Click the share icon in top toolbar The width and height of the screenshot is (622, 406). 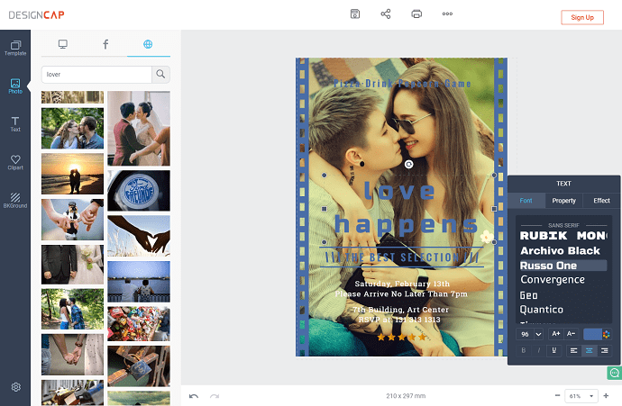[x=386, y=14]
